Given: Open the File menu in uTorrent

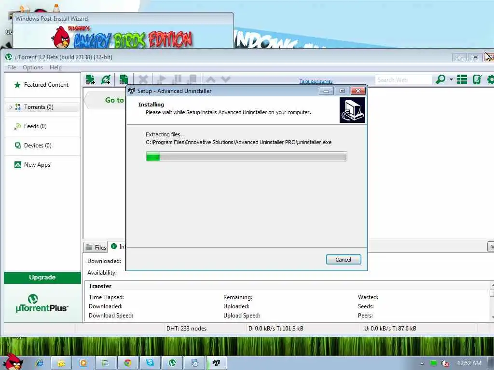Looking at the screenshot, I should pyautogui.click(x=12, y=67).
